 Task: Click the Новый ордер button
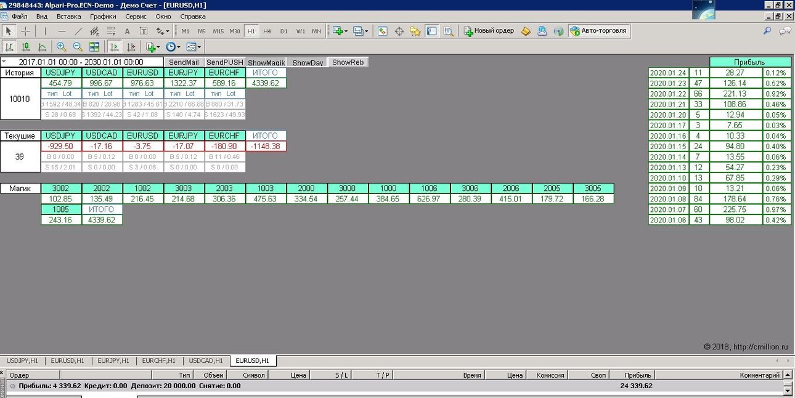tap(489, 31)
